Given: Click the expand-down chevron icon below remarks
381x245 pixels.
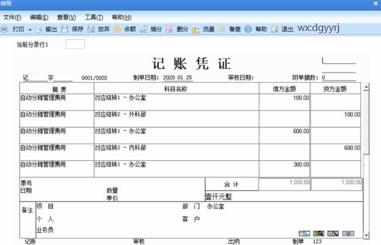Looking at the screenshot, I should 348,233.
